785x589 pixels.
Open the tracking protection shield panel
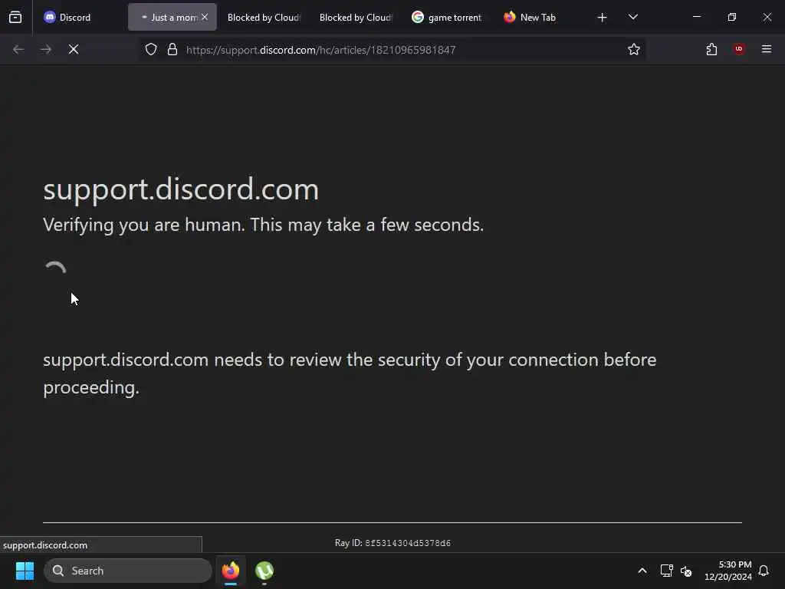[x=151, y=49]
